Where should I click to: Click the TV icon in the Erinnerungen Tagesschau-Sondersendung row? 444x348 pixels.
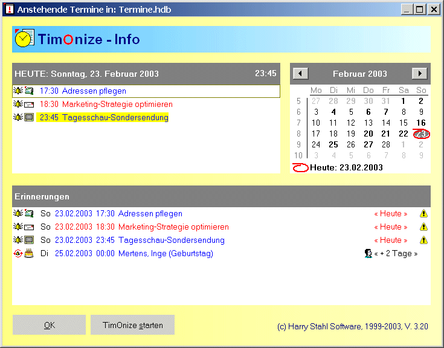29,240
